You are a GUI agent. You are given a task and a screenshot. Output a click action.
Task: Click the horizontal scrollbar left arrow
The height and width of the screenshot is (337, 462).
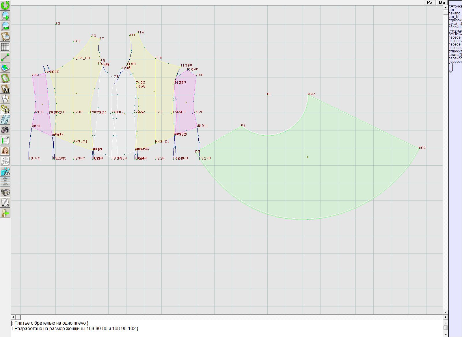(13, 317)
